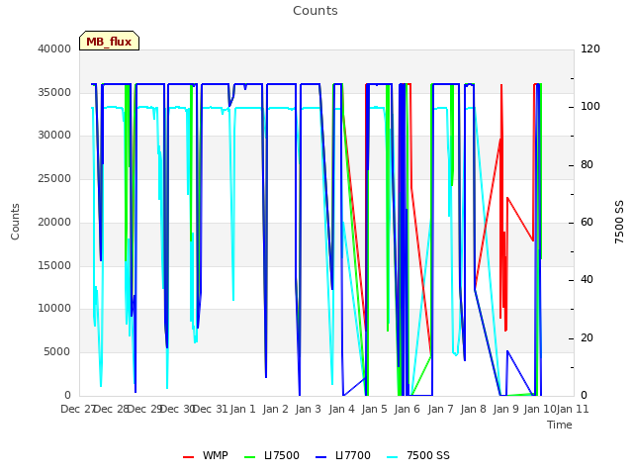Click the chart title Counts
This screenshot has height=475, width=633.
click(316, 11)
